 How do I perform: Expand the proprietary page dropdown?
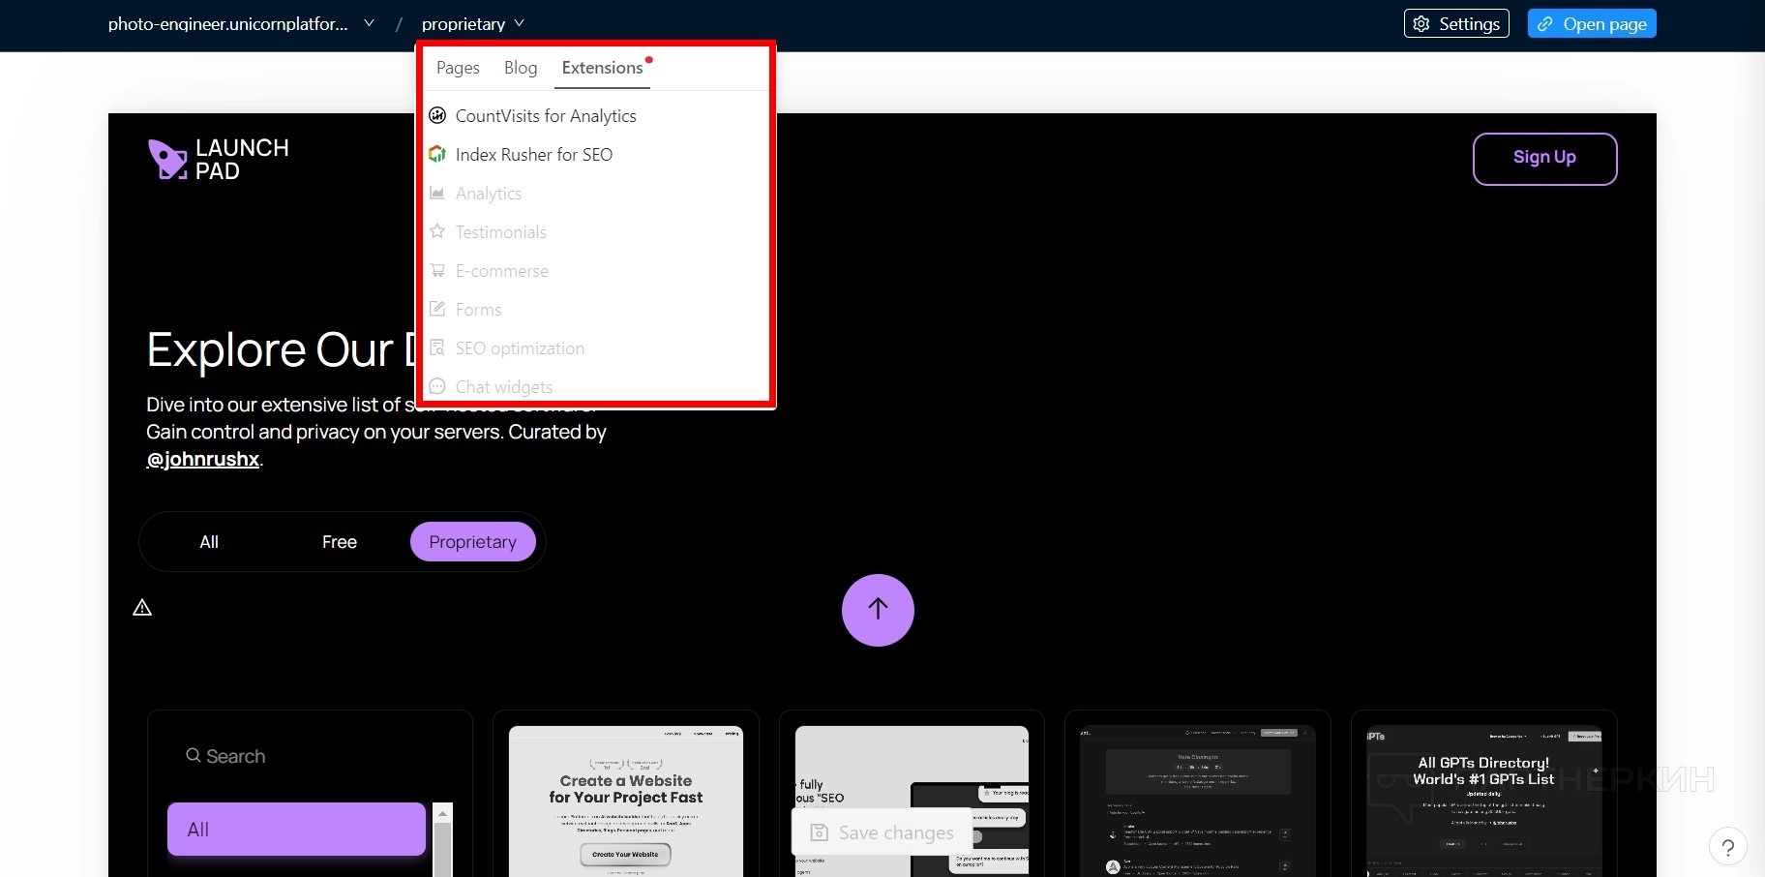point(473,24)
